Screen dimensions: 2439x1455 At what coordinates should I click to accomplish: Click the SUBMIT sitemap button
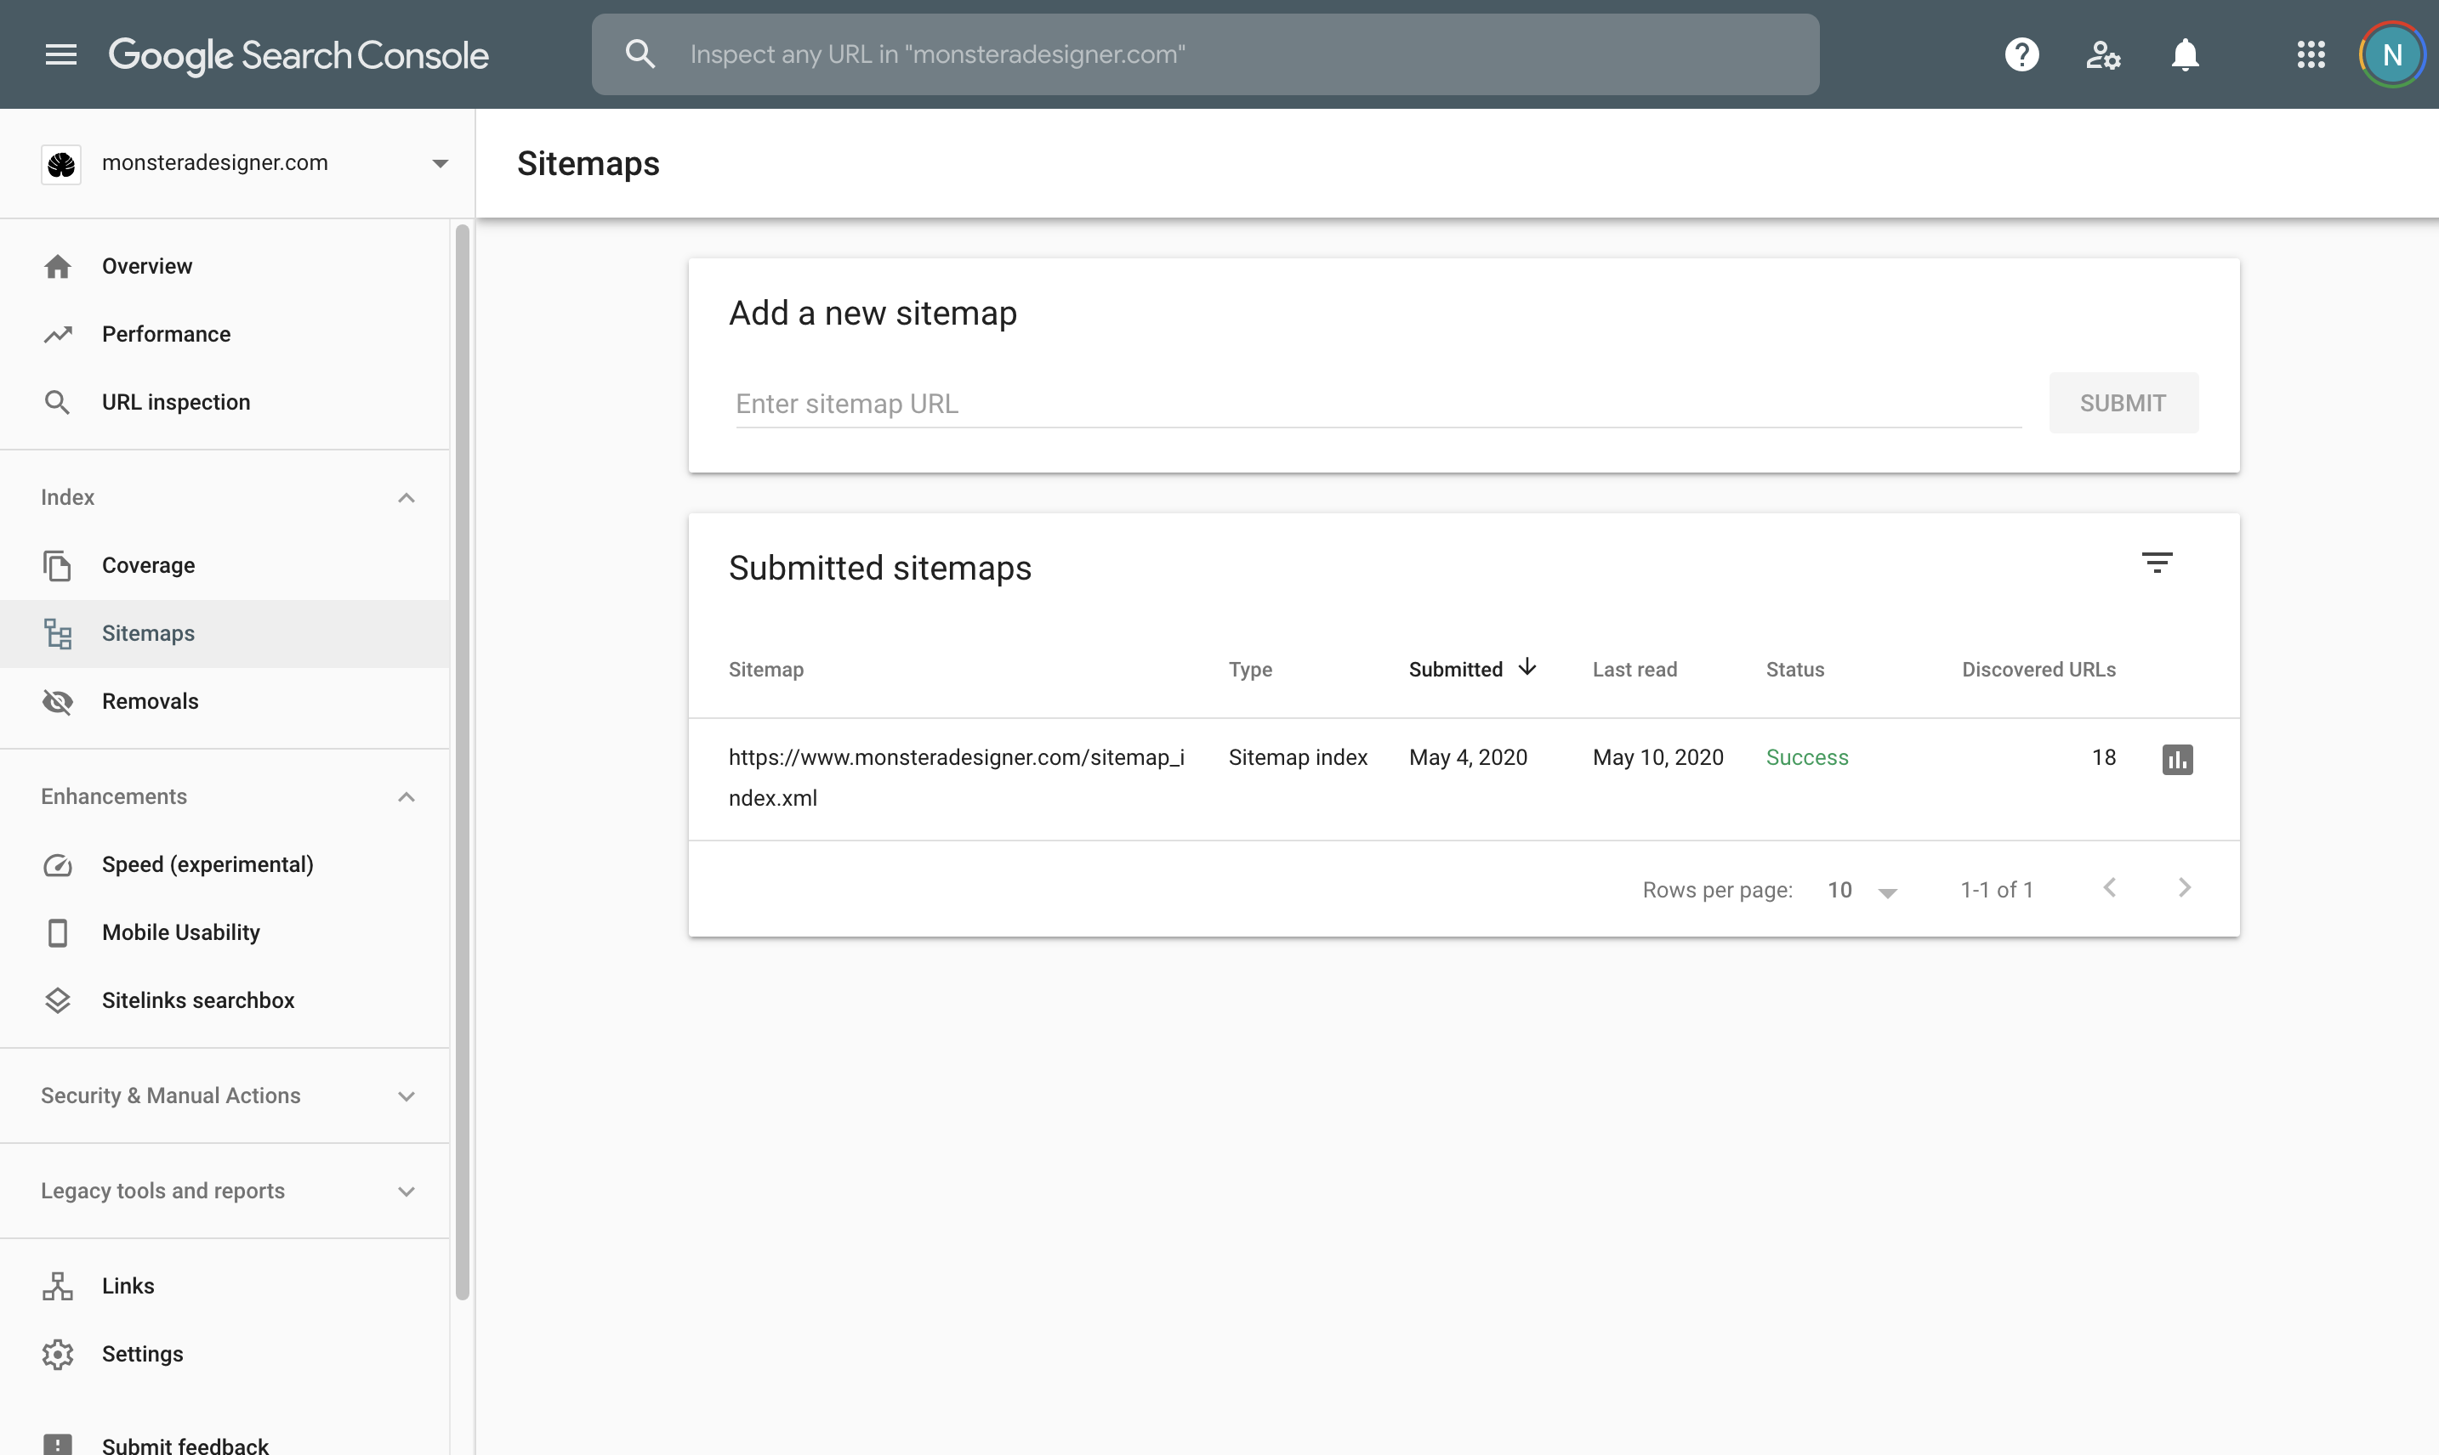(x=2123, y=403)
